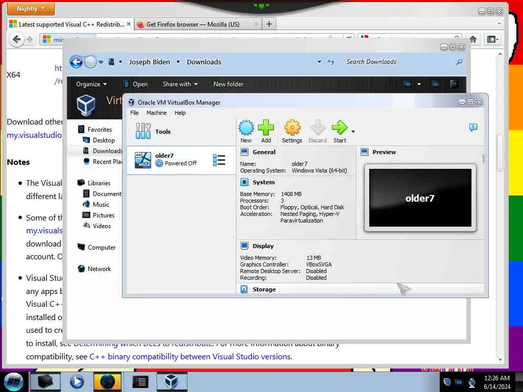Open the Help menu in VirtualBox
523x392 pixels.
(x=180, y=113)
